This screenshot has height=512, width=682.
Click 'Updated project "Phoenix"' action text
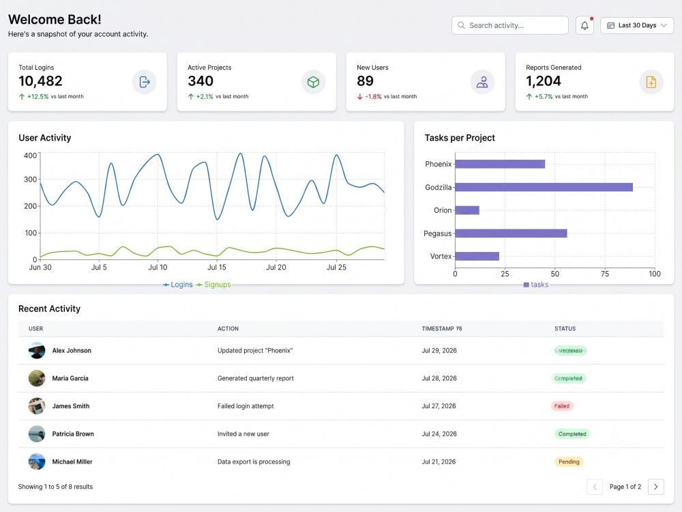click(x=255, y=350)
